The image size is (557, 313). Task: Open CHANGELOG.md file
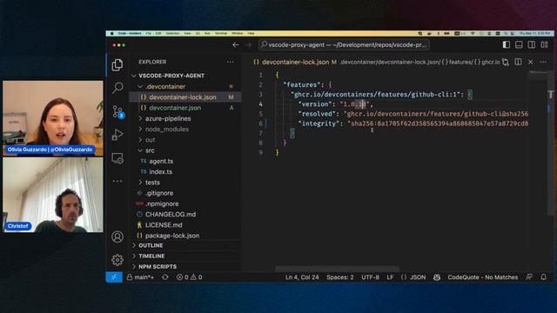(171, 215)
